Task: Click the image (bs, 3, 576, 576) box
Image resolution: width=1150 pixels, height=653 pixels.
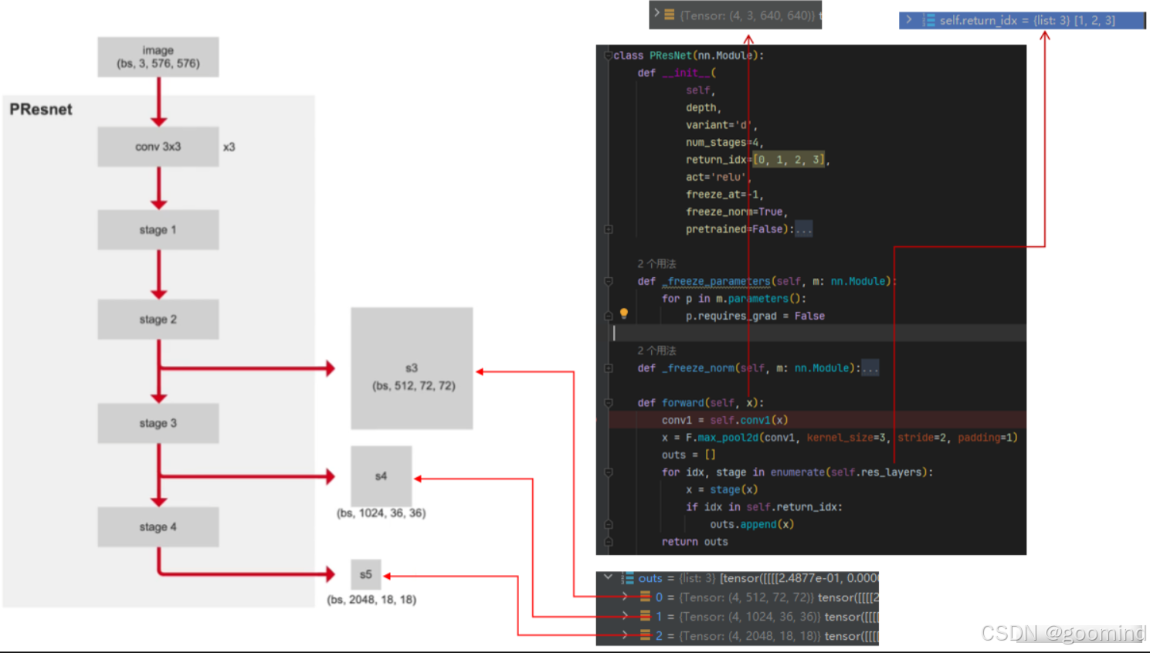Action: click(x=158, y=57)
